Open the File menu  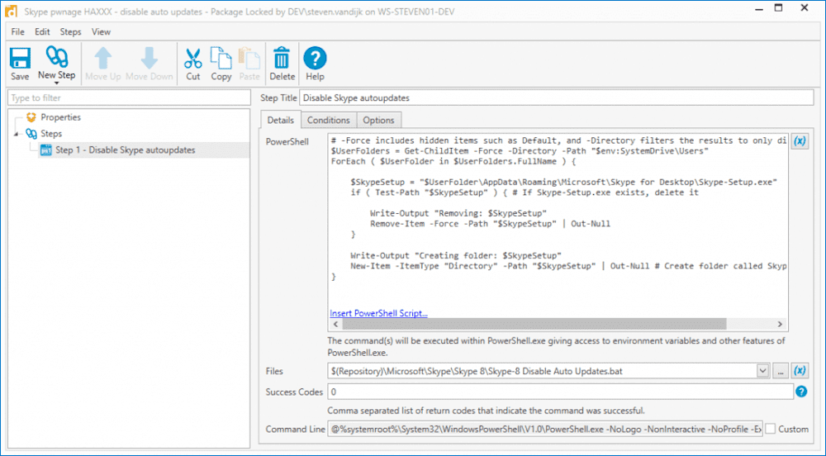point(17,31)
